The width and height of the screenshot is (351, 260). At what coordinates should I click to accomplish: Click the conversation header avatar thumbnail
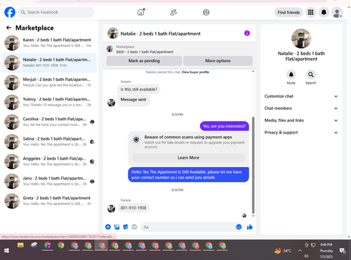click(113, 33)
